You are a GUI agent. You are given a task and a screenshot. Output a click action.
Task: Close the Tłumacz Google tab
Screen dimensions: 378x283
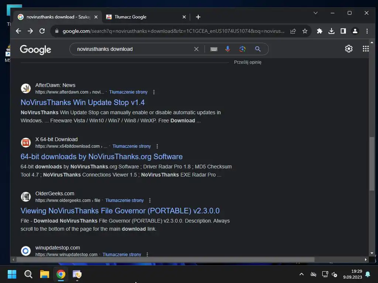[184, 17]
